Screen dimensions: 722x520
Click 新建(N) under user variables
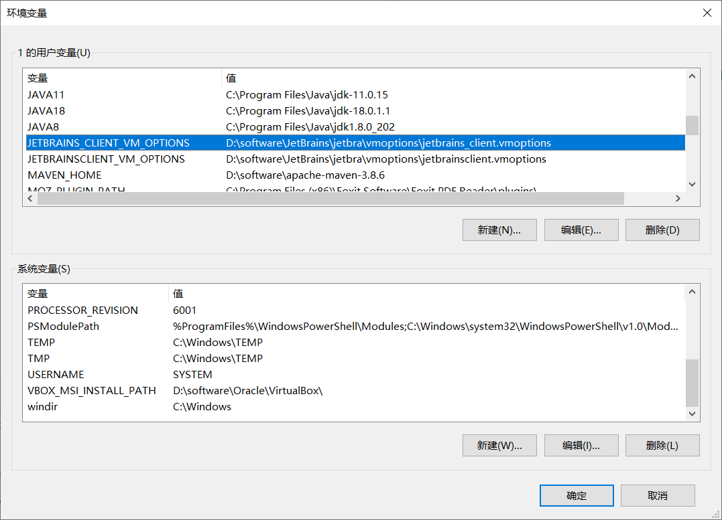coord(499,230)
